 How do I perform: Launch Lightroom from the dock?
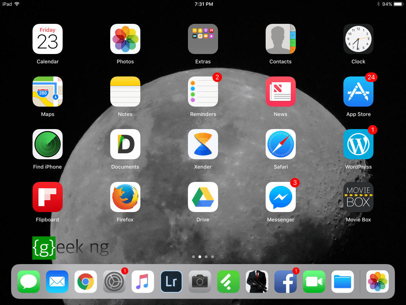click(x=171, y=282)
